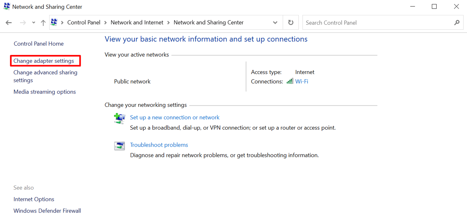Open Media streaming options
The width and height of the screenshot is (467, 223).
(44, 91)
